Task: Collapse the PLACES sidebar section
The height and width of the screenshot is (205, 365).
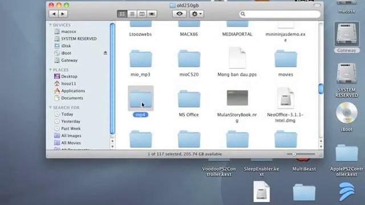Action: (50, 69)
